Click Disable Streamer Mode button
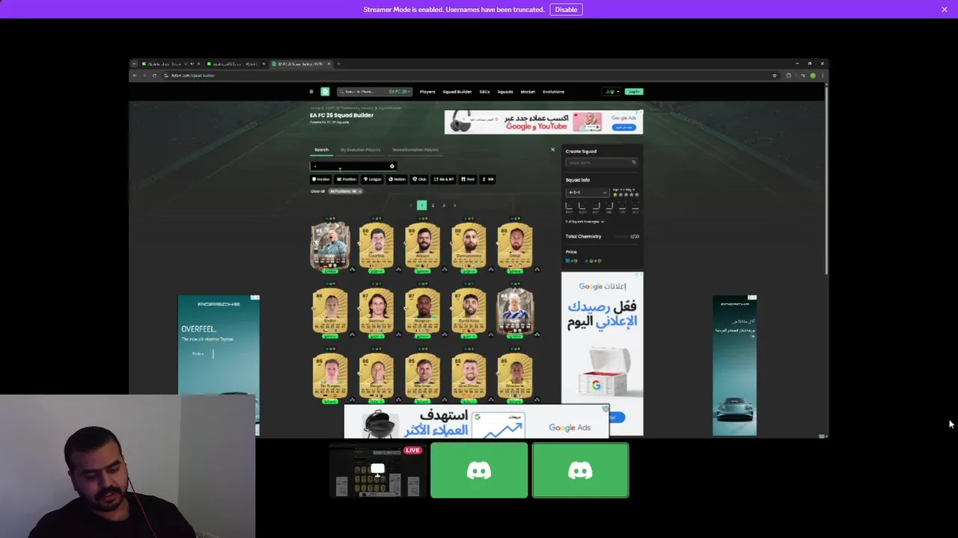The height and width of the screenshot is (538, 958). pos(566,9)
